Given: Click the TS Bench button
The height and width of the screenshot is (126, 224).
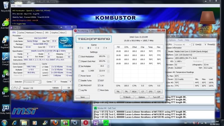Looking at the screenshot, I should pos(126,97).
